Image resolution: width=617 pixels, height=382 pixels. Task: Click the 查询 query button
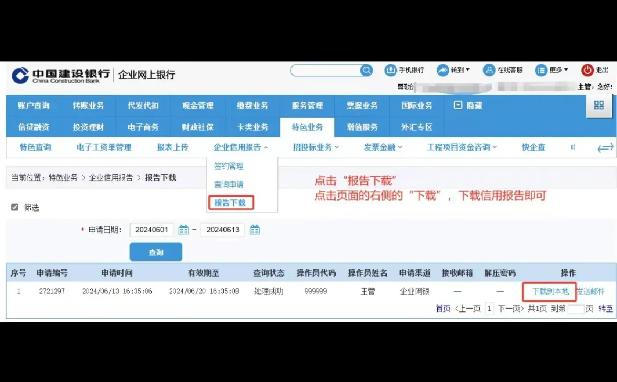coord(156,252)
